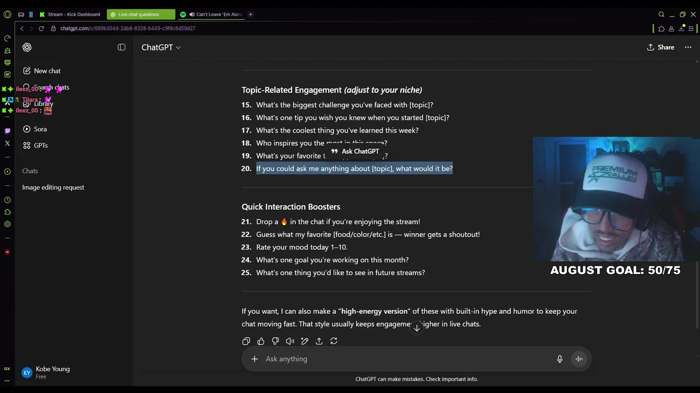Go back one page in browser
Viewport: 700px width, 393px height.
coord(22,28)
